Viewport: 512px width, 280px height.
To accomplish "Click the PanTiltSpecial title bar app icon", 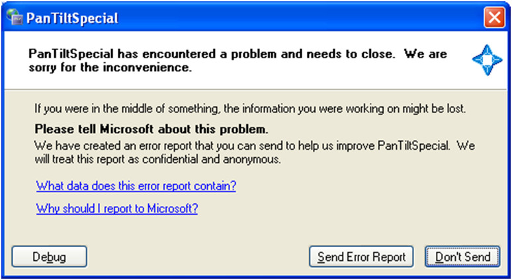I will pyautogui.click(x=14, y=17).
